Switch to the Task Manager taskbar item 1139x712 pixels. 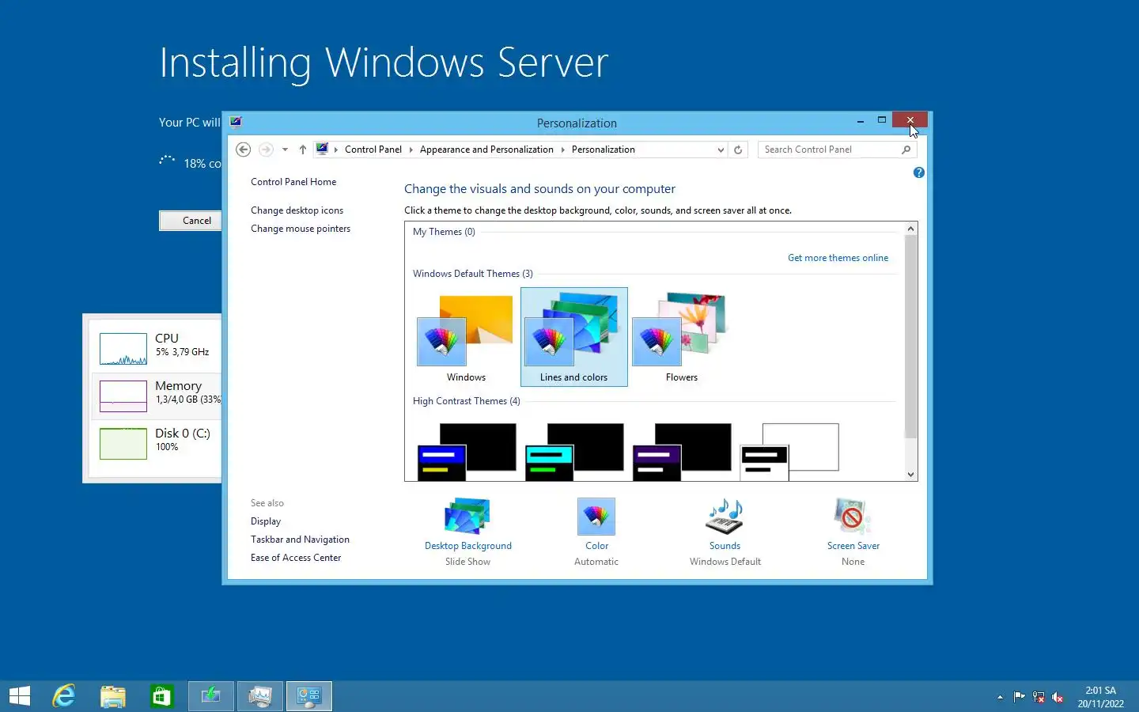coord(260,696)
